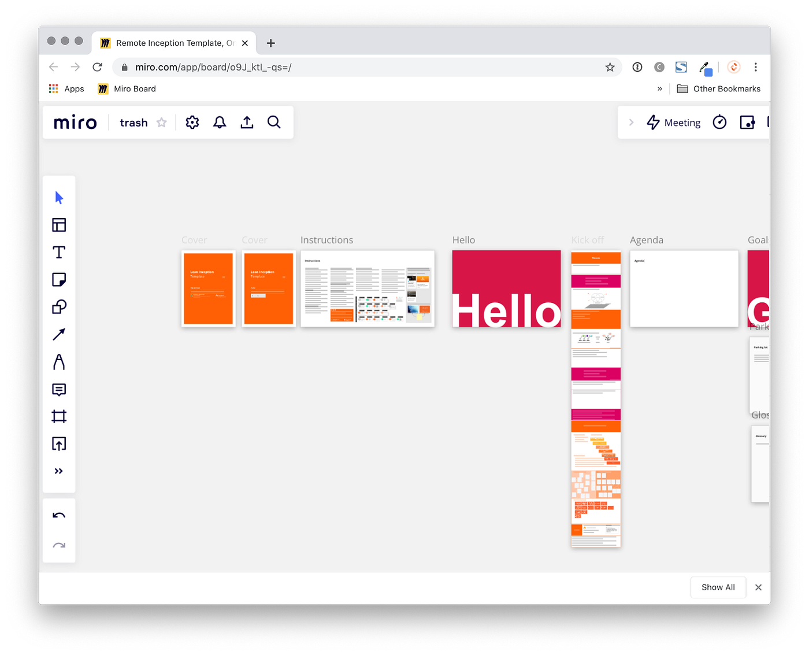This screenshot has height=655, width=809.
Task: Select the Sticky note tool
Action: tap(59, 280)
